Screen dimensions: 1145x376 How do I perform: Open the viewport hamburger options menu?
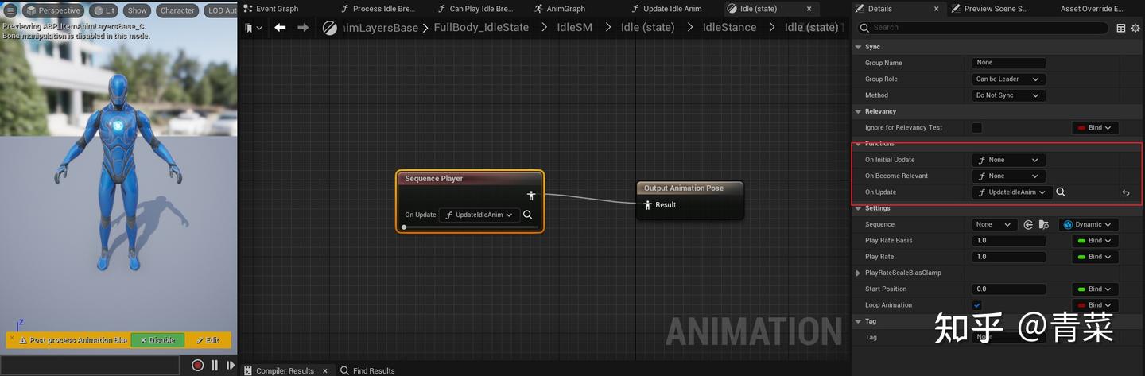pos(10,10)
